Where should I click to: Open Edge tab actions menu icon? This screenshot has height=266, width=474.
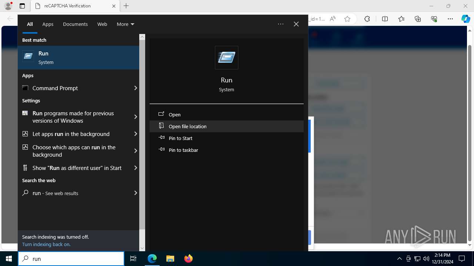(x=22, y=6)
